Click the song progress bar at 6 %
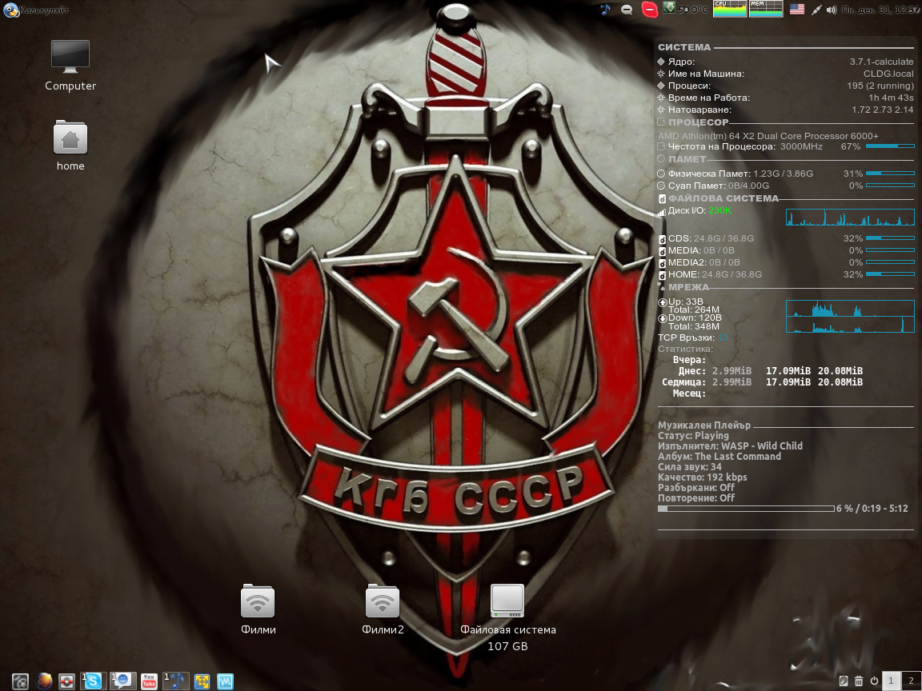Image resolution: width=922 pixels, height=691 pixels. point(746,509)
